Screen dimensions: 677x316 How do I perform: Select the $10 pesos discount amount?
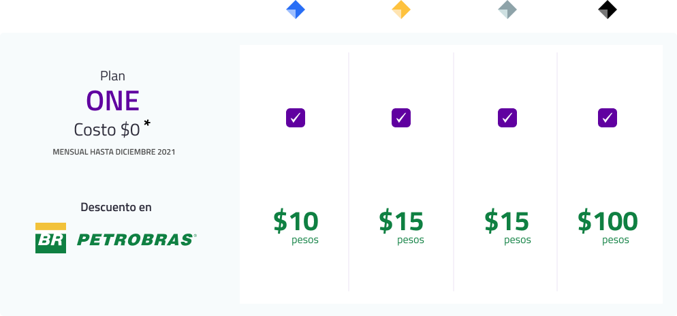coord(296,227)
